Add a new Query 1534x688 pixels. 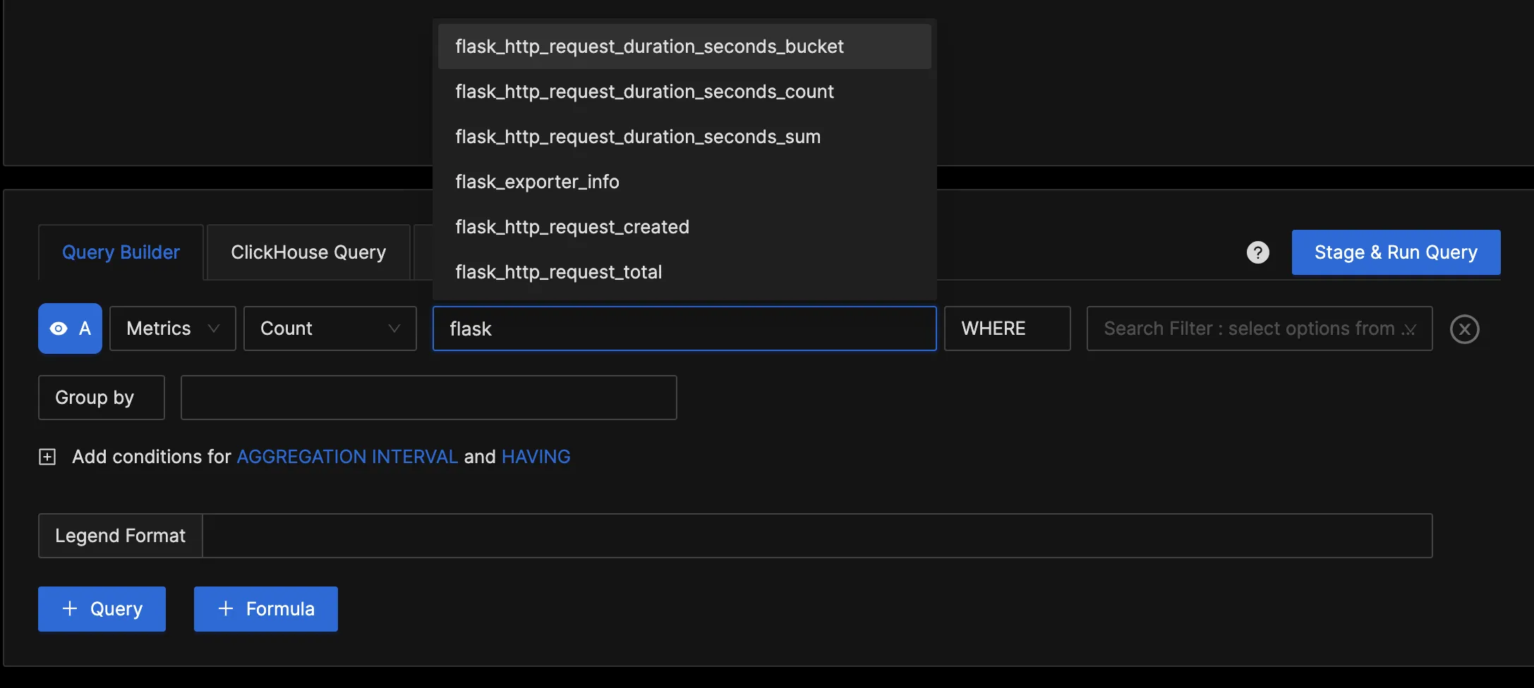click(x=102, y=609)
